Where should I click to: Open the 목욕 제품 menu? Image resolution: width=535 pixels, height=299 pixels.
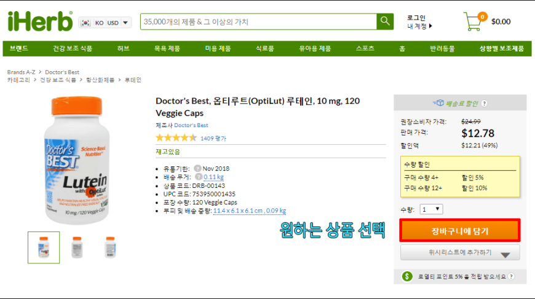[x=167, y=49]
